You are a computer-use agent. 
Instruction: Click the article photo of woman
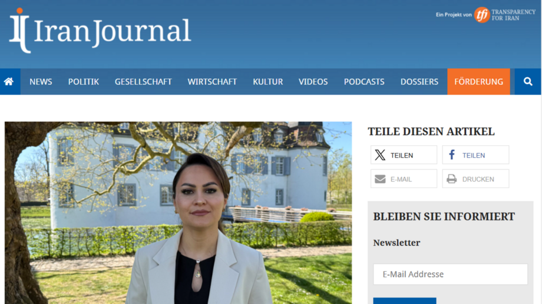pos(179,212)
